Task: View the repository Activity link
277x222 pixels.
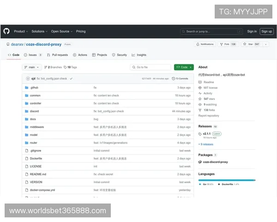Action: [x=205, y=93]
